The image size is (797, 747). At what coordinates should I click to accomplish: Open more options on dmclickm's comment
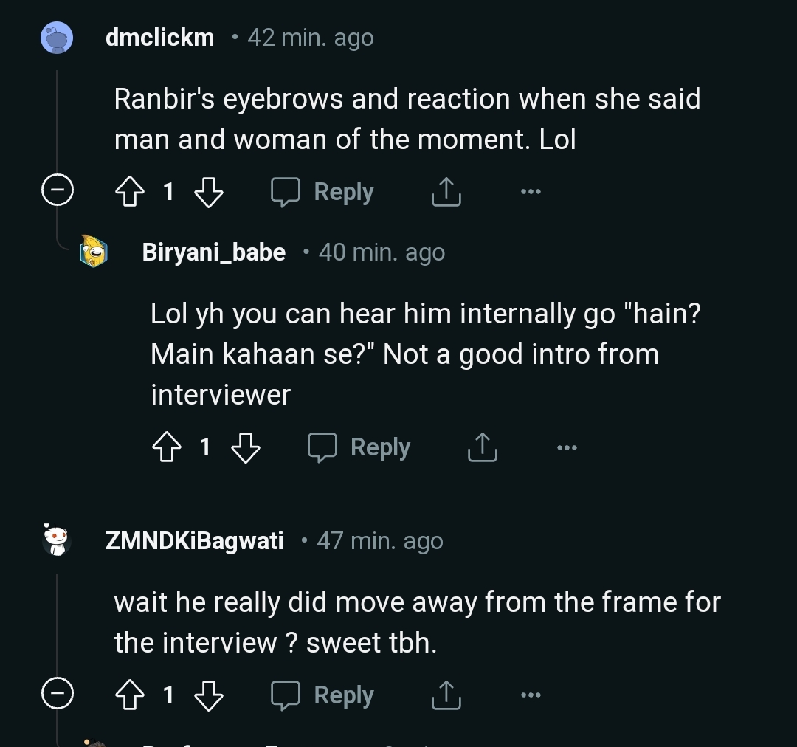click(x=530, y=192)
